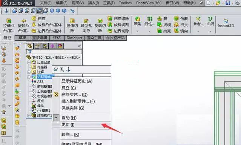This screenshot has height=145, width=241.
Task: Open the 工具(T) menu
Action: (x=109, y=3)
